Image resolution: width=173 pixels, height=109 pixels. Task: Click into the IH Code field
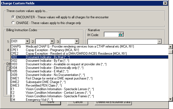(x=111, y=35)
